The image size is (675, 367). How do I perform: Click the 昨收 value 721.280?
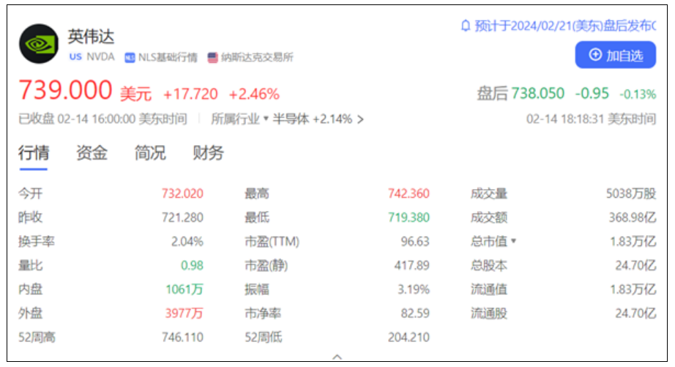(182, 217)
